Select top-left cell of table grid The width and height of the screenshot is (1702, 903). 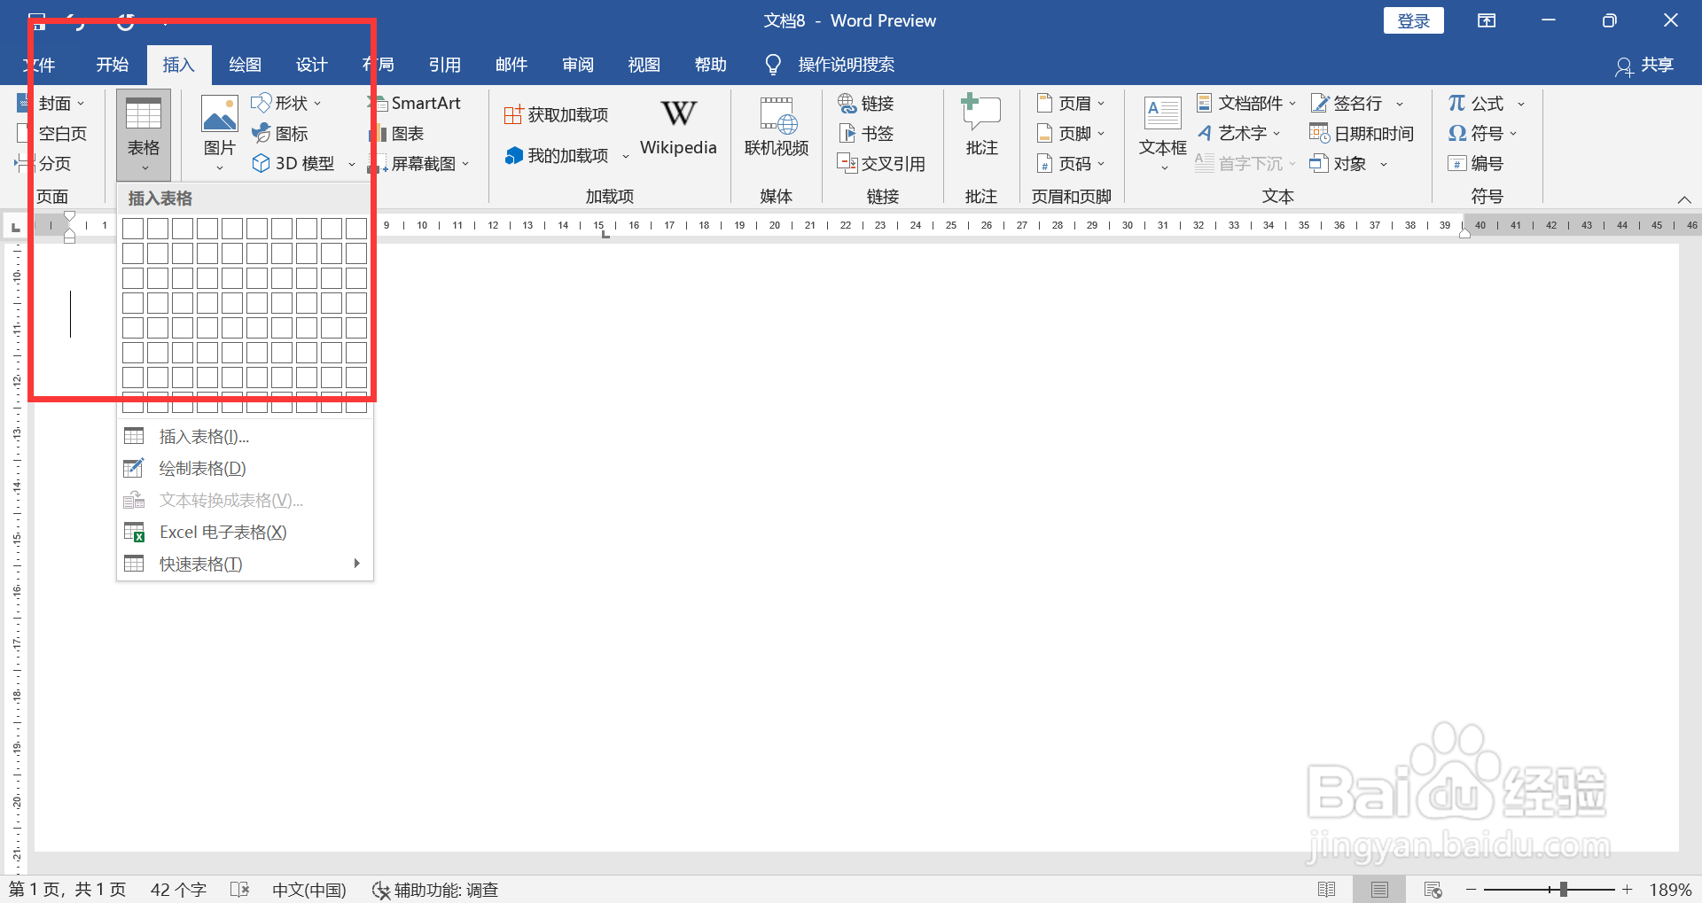[133, 229]
